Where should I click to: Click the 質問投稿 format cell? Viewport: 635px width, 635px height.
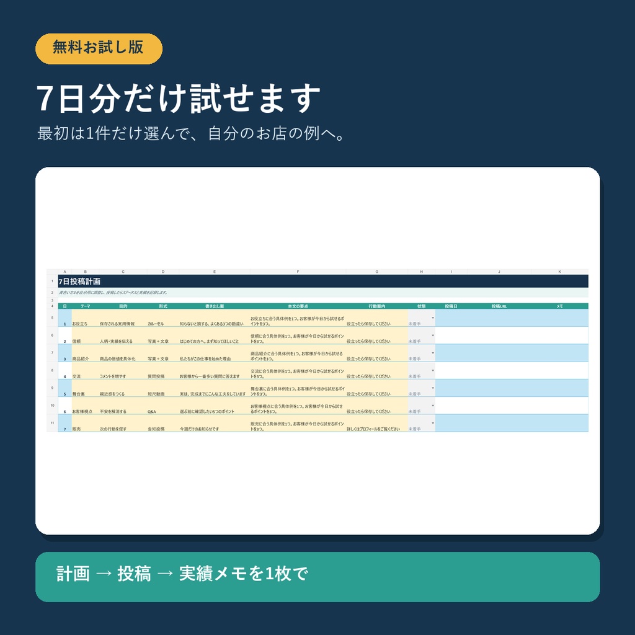pos(163,371)
